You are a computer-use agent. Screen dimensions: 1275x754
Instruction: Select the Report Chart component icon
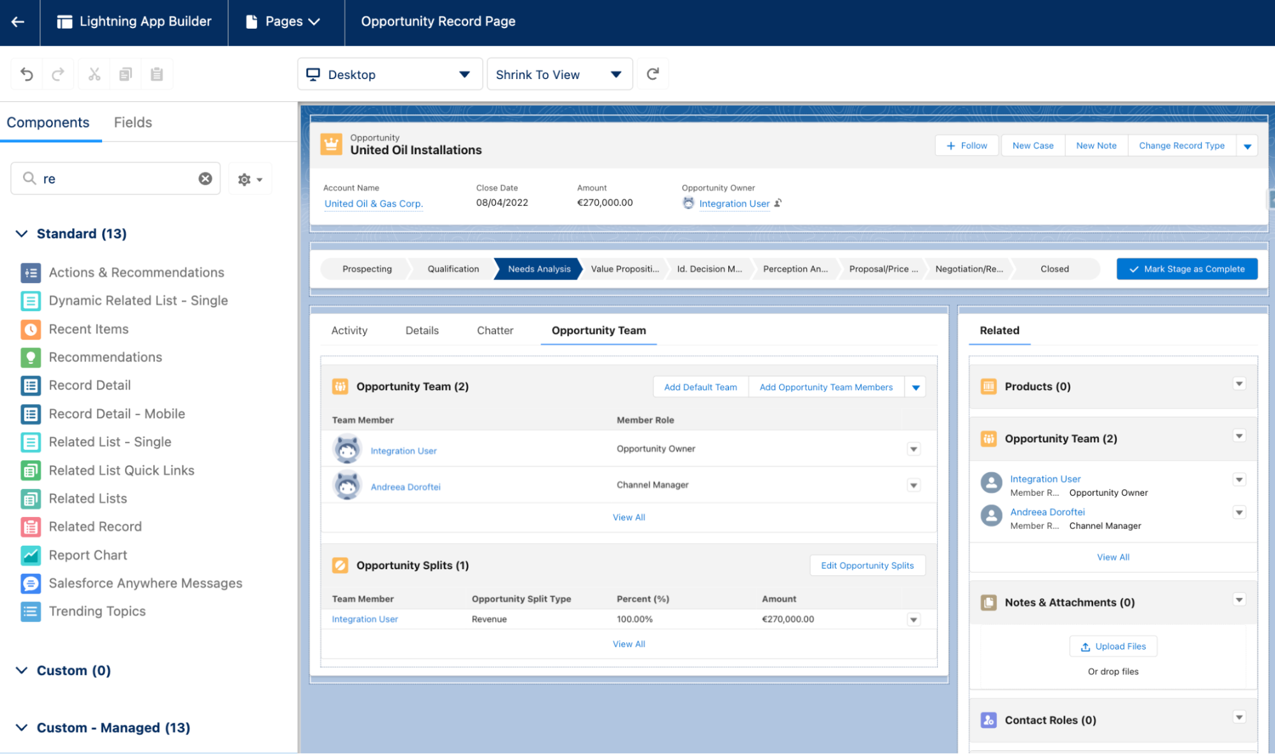31,556
